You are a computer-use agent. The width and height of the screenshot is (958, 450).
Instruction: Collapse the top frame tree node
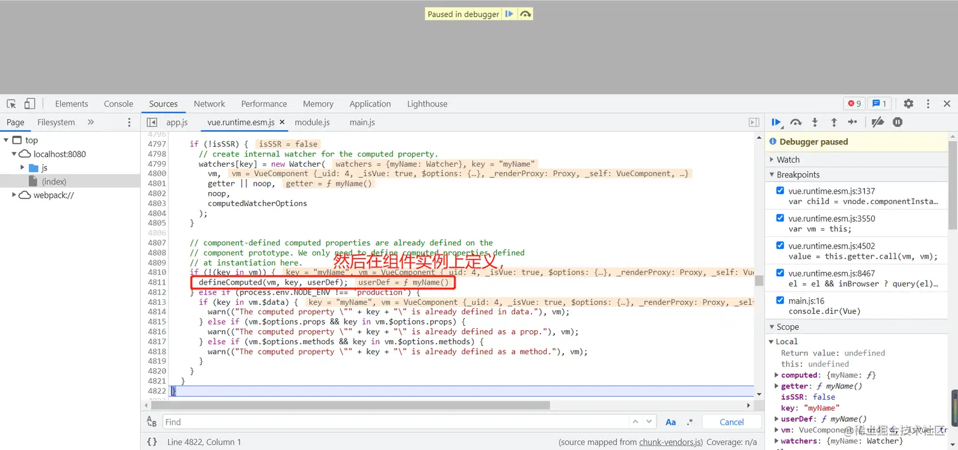[6, 140]
